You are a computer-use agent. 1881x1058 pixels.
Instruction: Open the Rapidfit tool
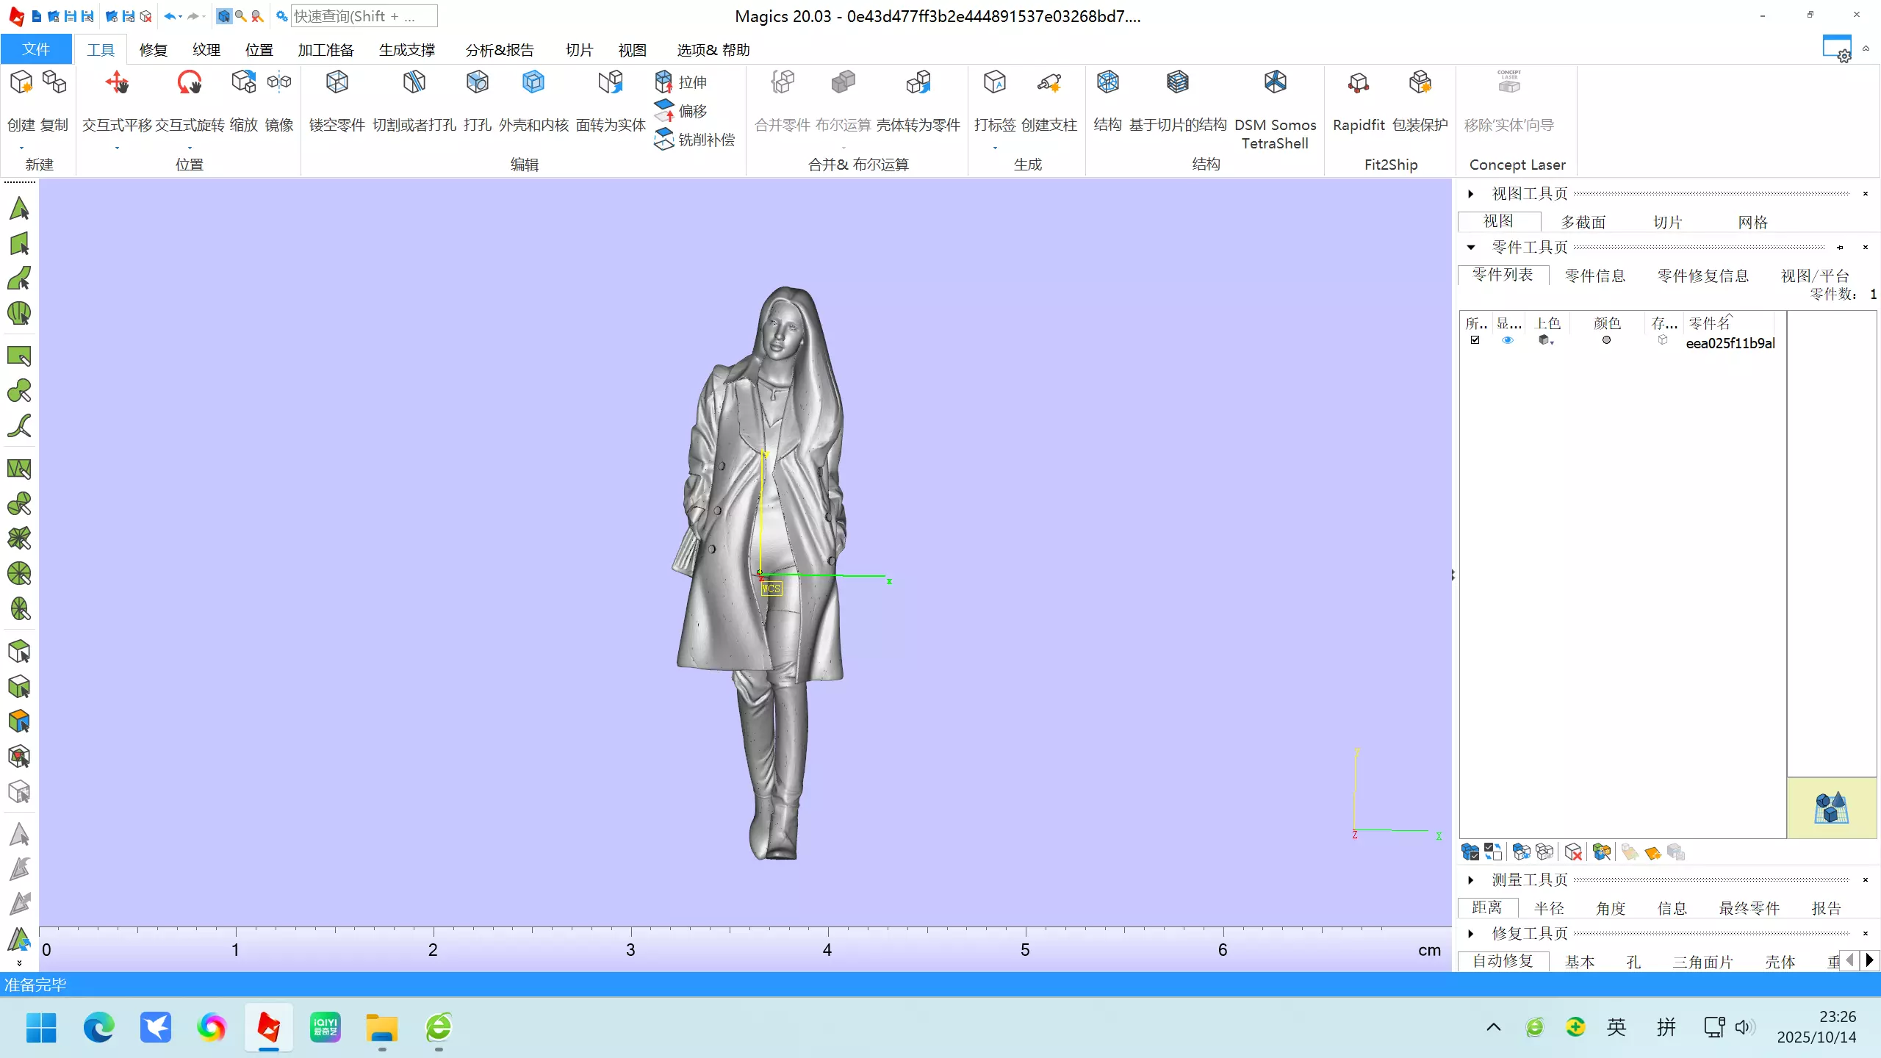pos(1359,83)
